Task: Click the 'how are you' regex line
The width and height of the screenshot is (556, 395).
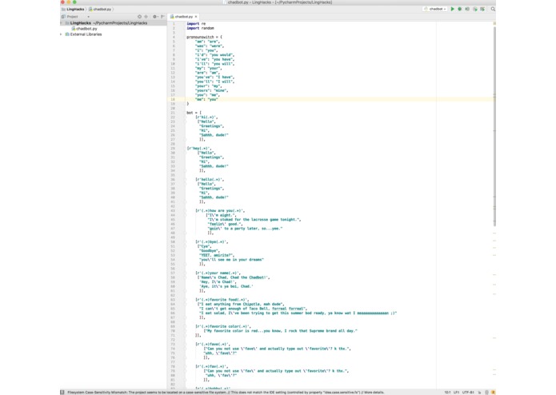Action: [220, 211]
